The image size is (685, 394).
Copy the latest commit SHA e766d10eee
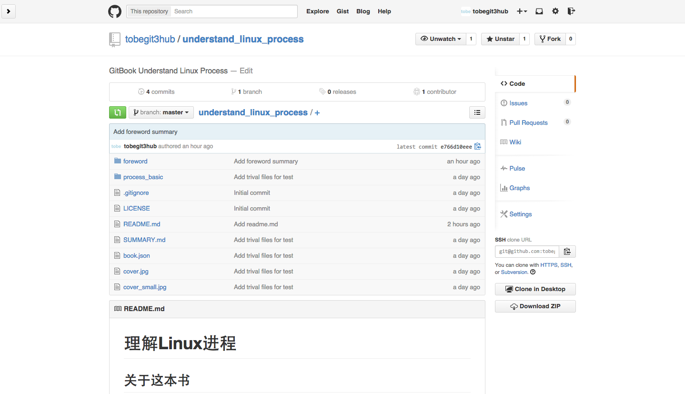(478, 146)
